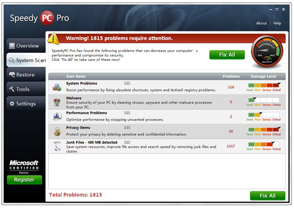Click the Microsoft Certified Partner badge
Image resolution: width=294 pixels, height=209 pixels.
[x=24, y=167]
